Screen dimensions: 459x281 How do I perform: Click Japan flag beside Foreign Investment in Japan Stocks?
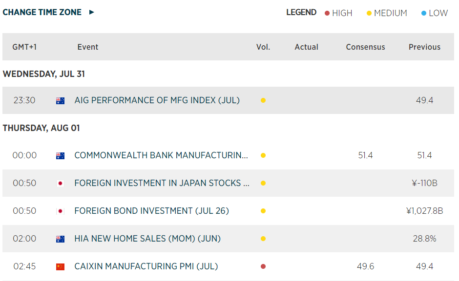(x=60, y=184)
